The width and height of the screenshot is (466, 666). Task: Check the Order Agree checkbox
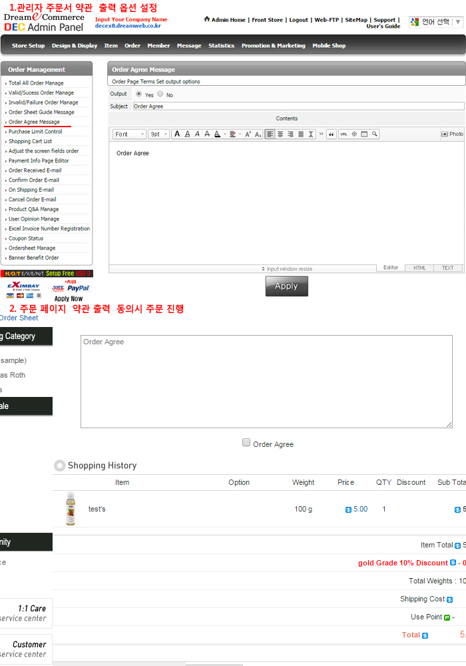(246, 443)
